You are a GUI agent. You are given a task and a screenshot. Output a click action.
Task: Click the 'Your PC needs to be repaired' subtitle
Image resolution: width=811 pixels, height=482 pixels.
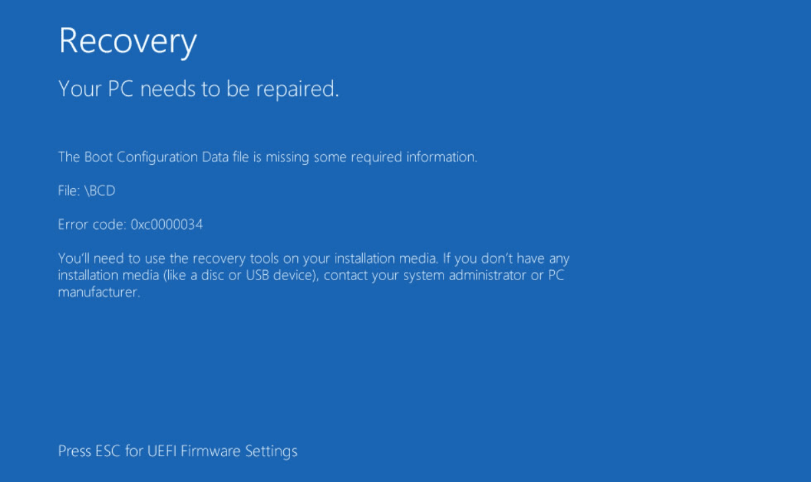(199, 89)
